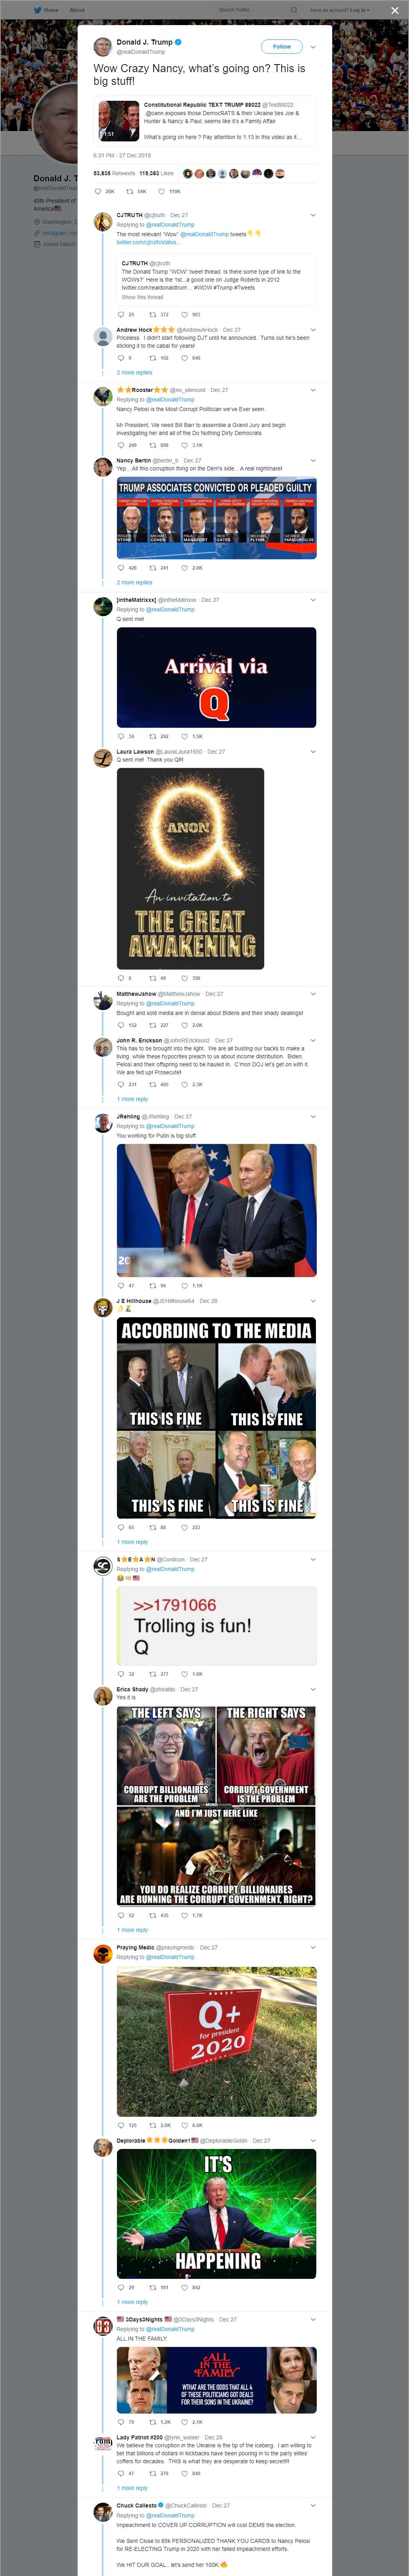
Task: Open the About menu item
Action: pyautogui.click(x=77, y=10)
